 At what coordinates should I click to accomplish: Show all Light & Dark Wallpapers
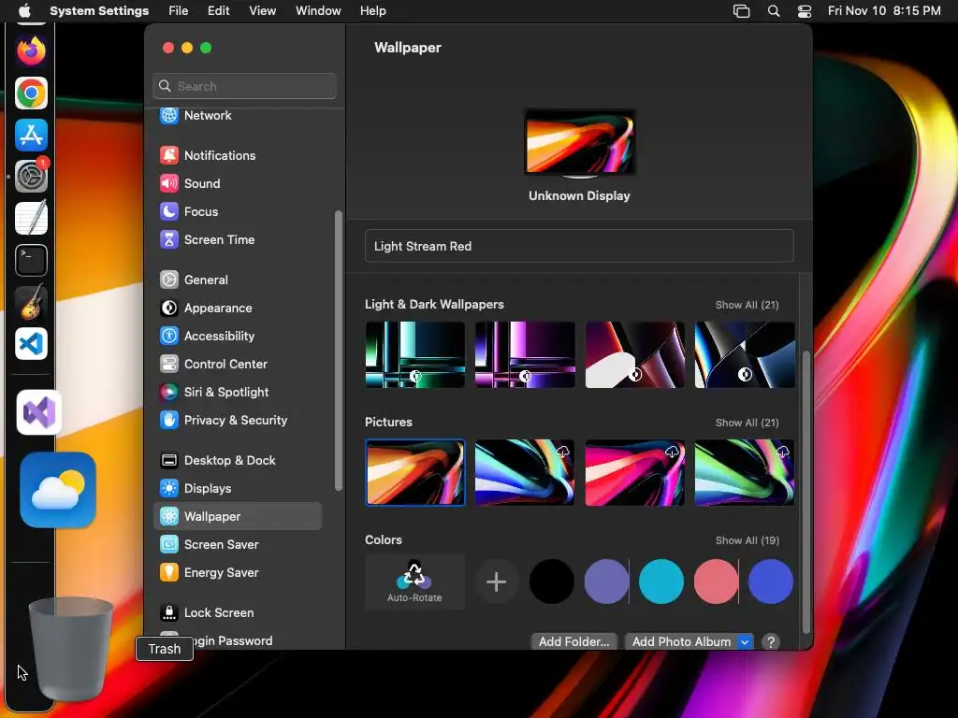point(747,305)
